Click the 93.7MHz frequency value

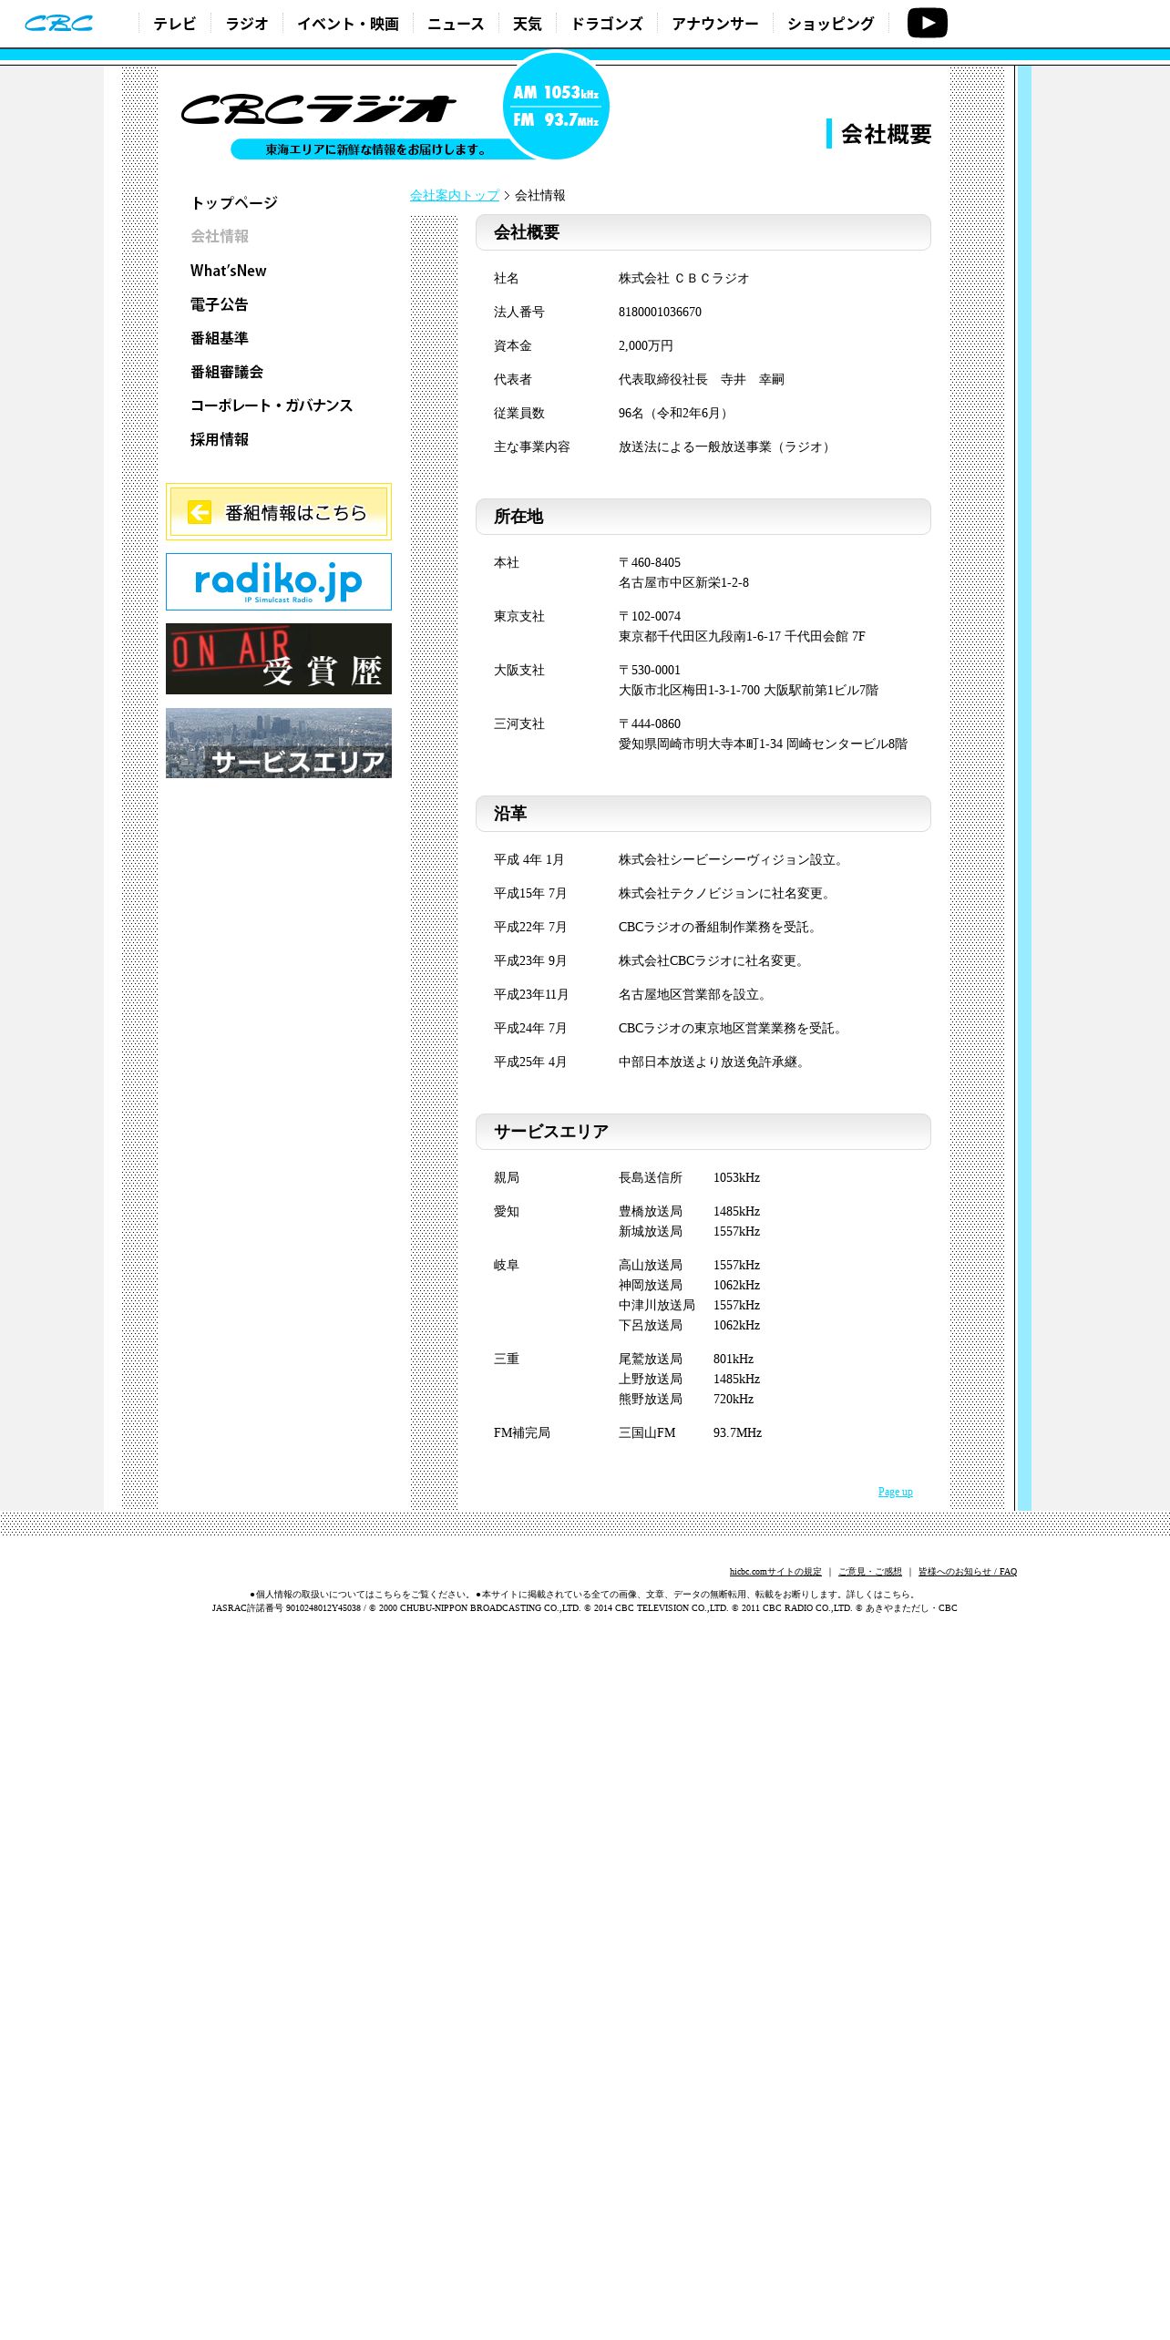pos(738,1433)
